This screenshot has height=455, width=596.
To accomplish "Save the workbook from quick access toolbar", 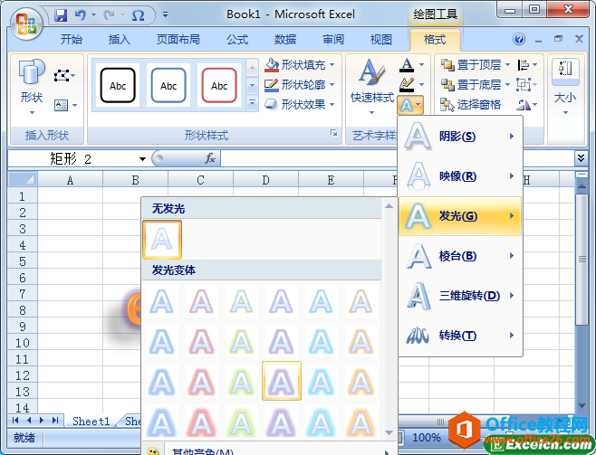I will coord(61,15).
